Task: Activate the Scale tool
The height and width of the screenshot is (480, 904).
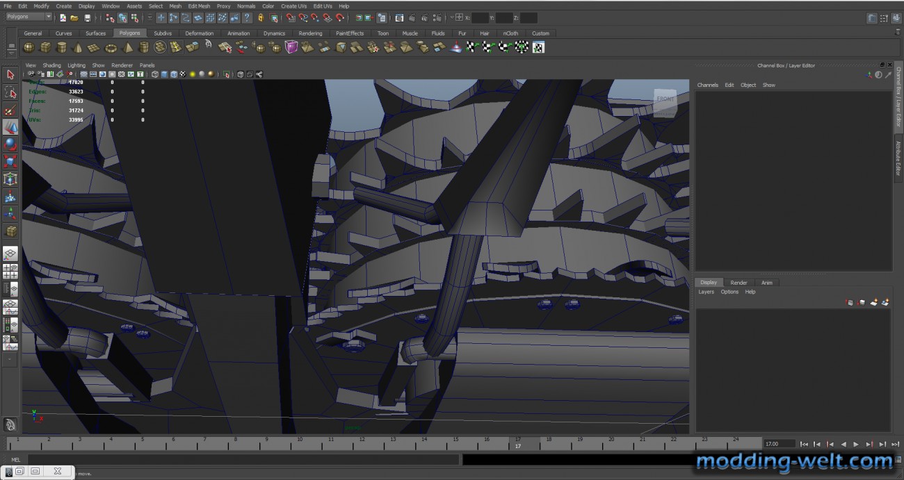Action: (10, 162)
